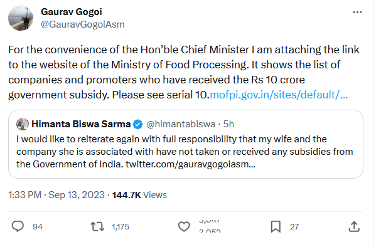This screenshot has width=381, height=247.
Task: Open the mofpi.gov.in link
Action: click(279, 95)
